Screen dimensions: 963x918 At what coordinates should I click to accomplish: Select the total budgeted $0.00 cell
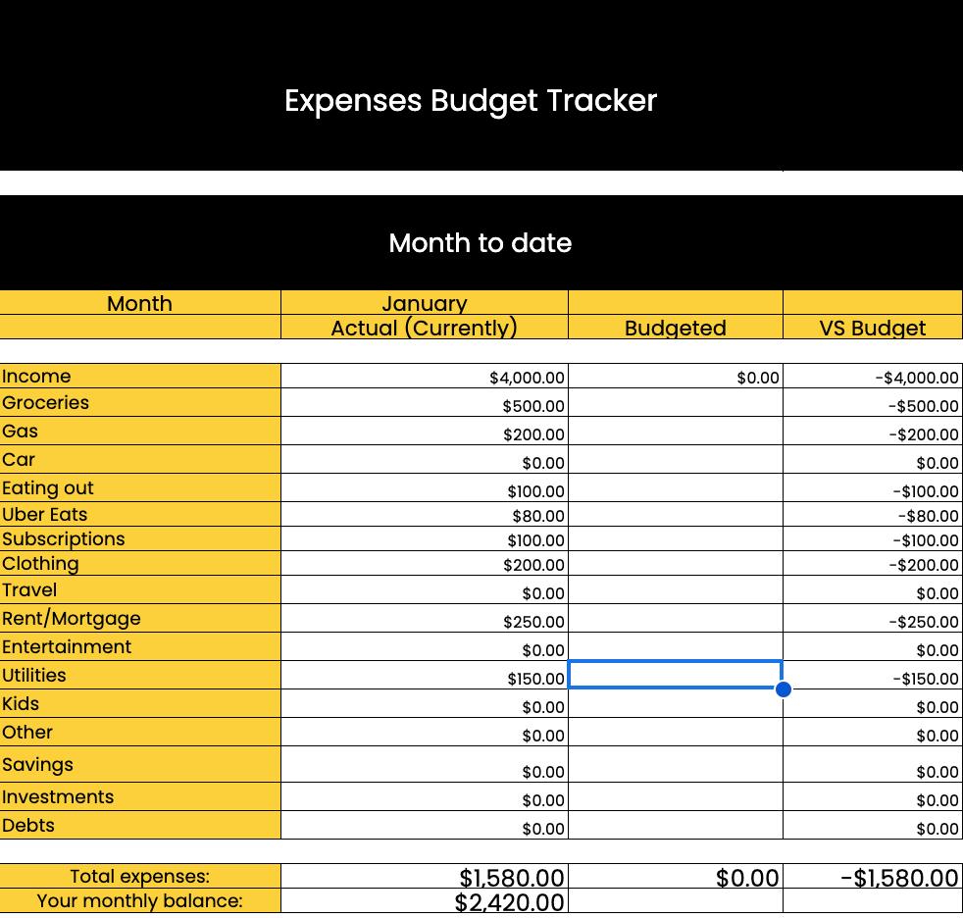pos(676,876)
